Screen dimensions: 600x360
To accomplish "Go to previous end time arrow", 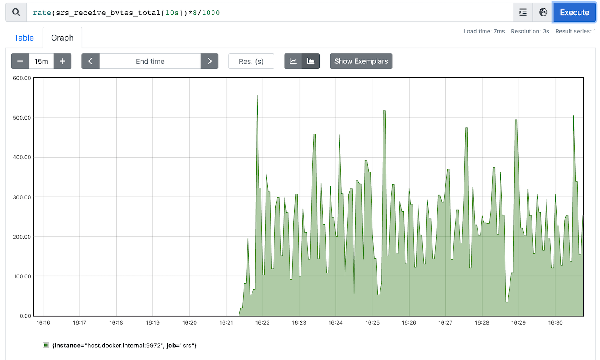I will click(90, 61).
